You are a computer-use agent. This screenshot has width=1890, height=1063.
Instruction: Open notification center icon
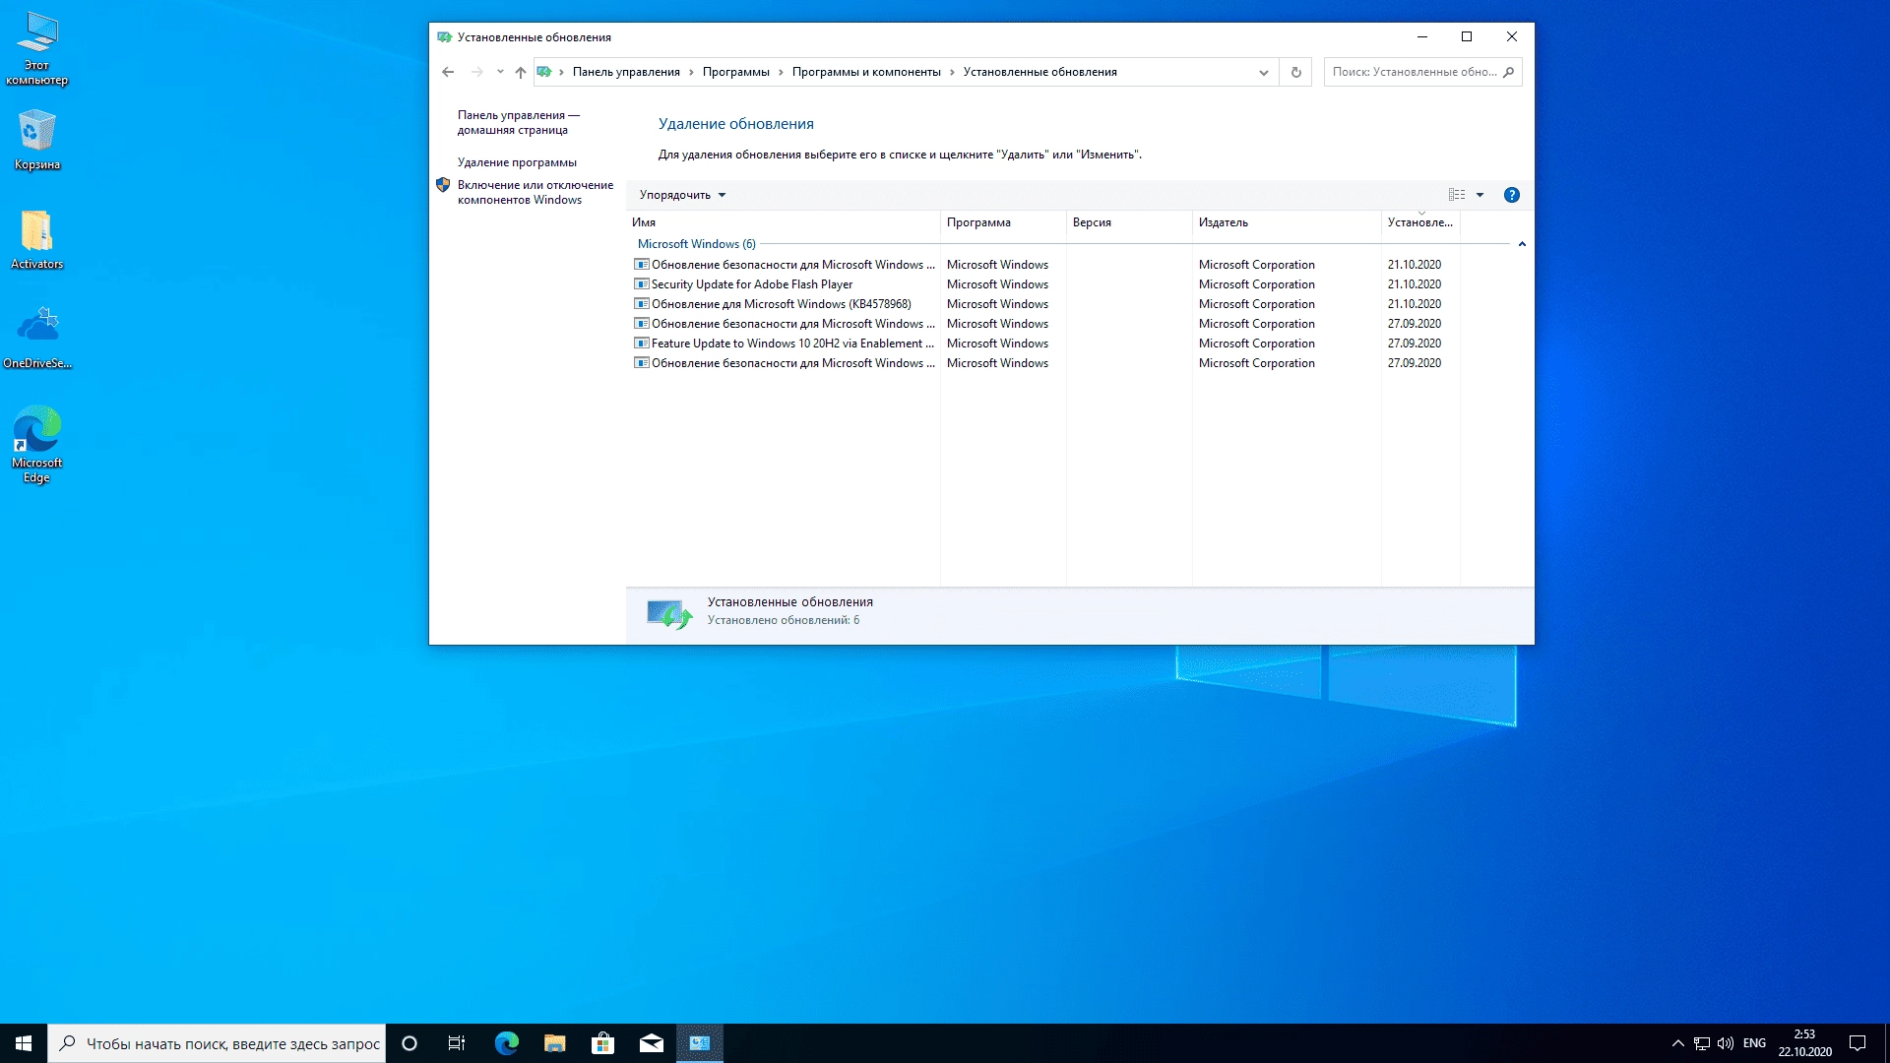pos(1858,1043)
